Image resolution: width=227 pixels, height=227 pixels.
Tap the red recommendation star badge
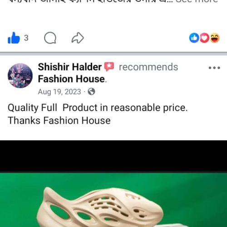[x=109, y=67]
